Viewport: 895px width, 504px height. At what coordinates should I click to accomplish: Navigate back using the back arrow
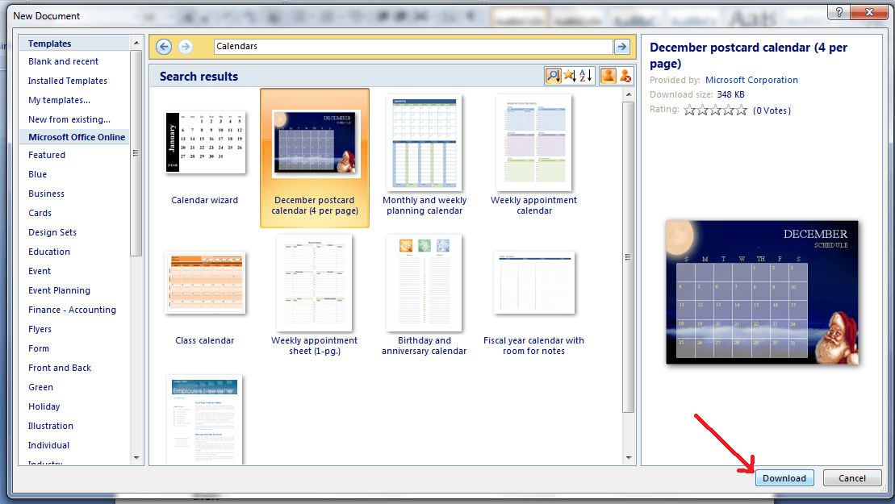click(x=163, y=46)
